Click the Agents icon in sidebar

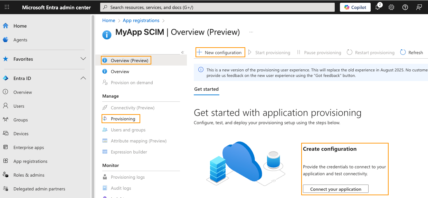pos(6,40)
